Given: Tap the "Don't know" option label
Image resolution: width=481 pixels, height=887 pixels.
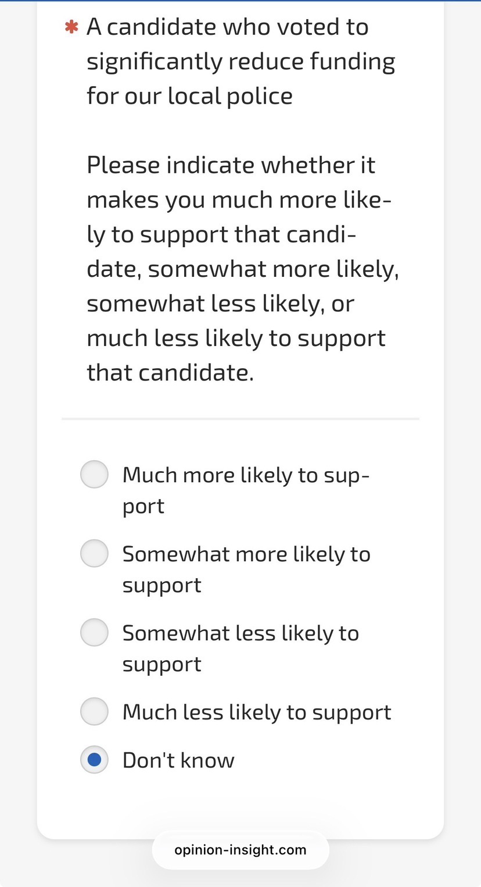Looking at the screenshot, I should click(x=178, y=760).
